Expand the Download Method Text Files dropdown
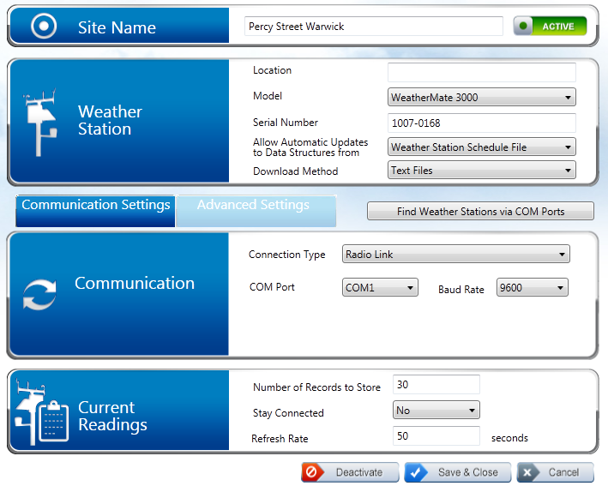Image resolution: width=608 pixels, height=492 pixels. pos(481,171)
